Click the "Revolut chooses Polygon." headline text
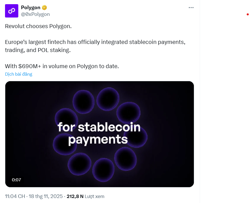The image size is (249, 203). tap(38, 26)
